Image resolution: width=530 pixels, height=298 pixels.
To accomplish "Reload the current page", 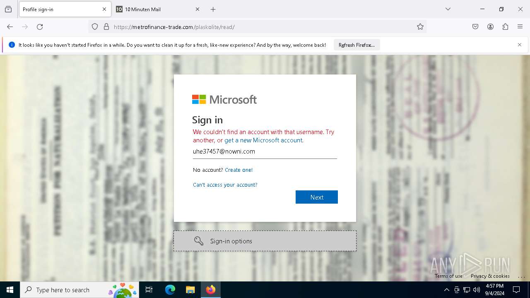I will tap(40, 27).
